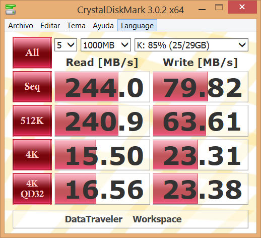This screenshot has width=261, height=238.
Task: Click the 512K write result 63.61
Action: coord(201,121)
